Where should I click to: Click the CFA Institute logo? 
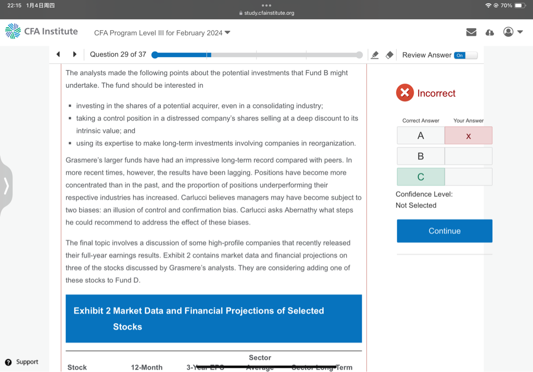pyautogui.click(x=42, y=32)
